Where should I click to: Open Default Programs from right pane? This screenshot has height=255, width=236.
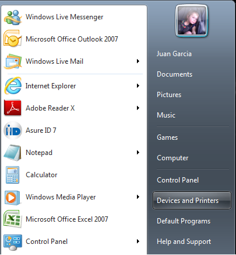(x=184, y=221)
